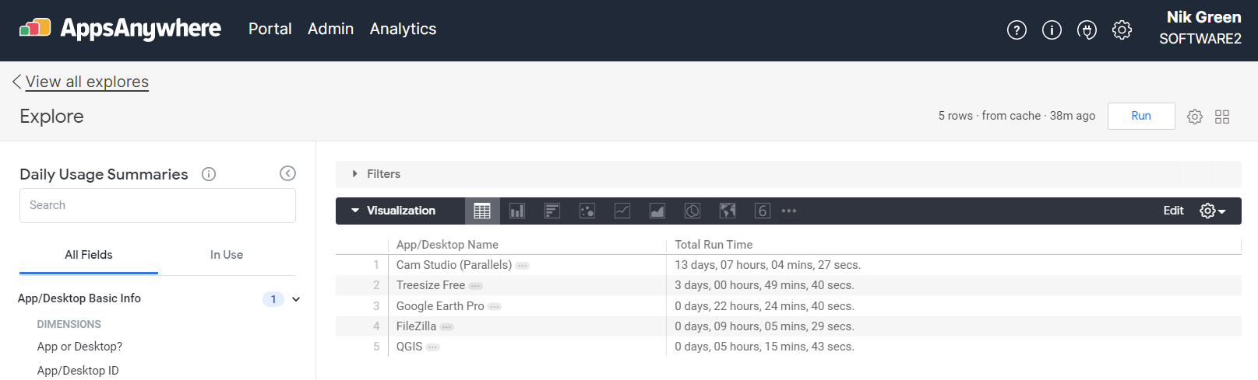1258x380 pixels.
Task: Open explore actions gear beside Run
Action: [x=1195, y=117]
